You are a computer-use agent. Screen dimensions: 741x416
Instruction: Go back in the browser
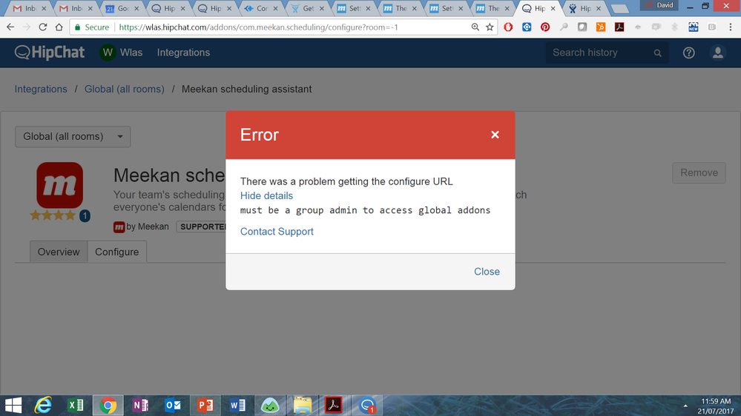point(10,27)
